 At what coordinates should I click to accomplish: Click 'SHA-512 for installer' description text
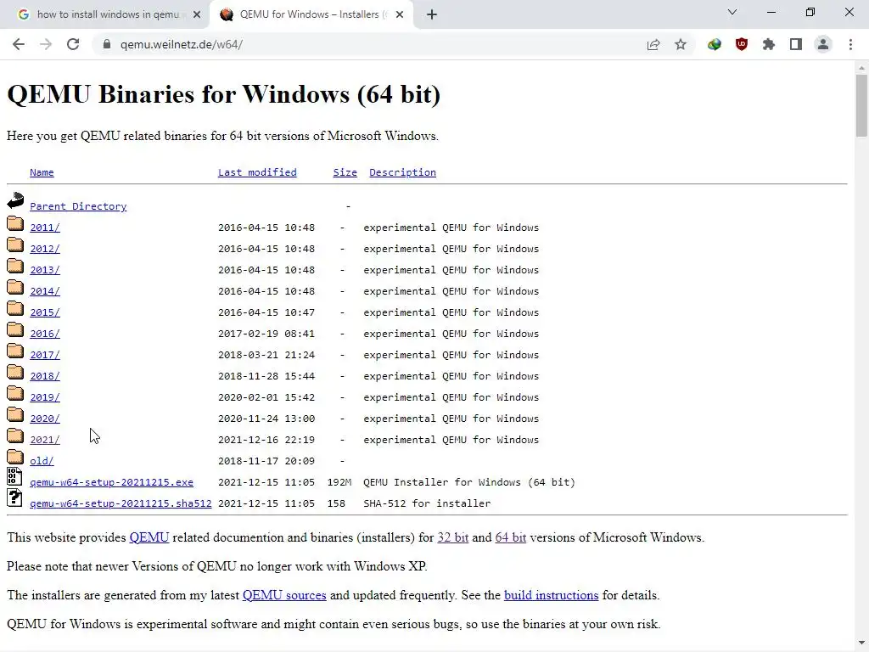(x=427, y=503)
